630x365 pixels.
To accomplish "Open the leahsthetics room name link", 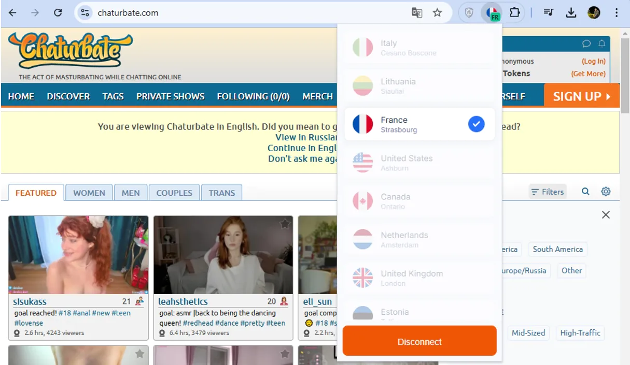I will click(x=183, y=301).
